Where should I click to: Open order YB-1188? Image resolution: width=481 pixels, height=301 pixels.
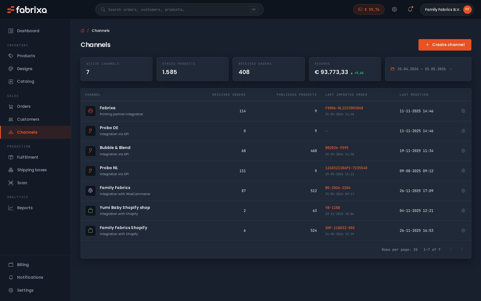[x=332, y=208]
